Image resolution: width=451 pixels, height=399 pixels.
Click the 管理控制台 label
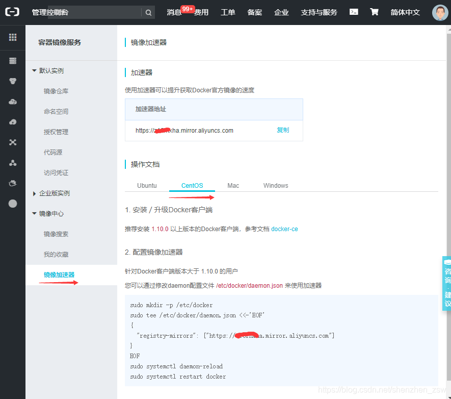click(x=50, y=12)
